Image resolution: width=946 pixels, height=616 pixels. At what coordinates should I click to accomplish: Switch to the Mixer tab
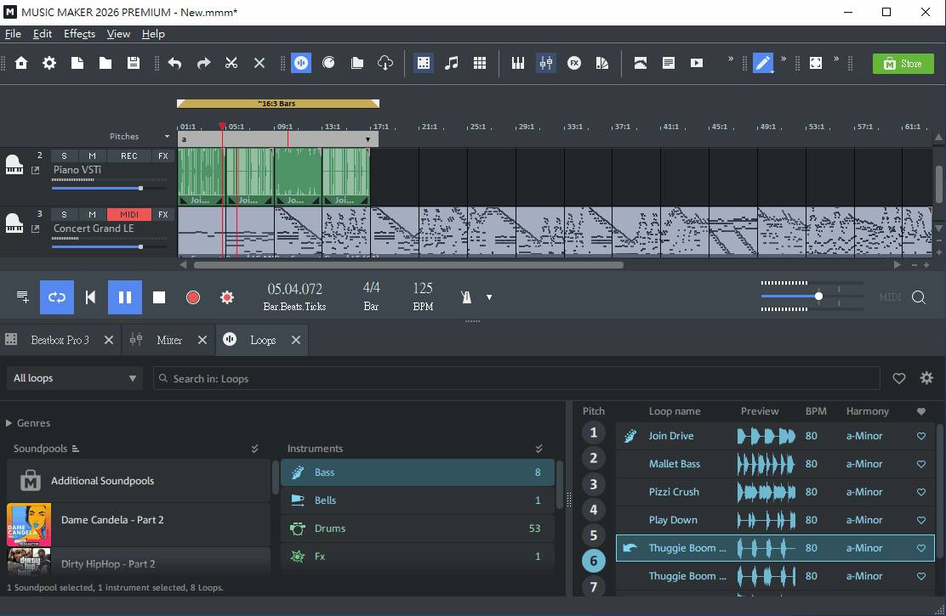pos(169,340)
